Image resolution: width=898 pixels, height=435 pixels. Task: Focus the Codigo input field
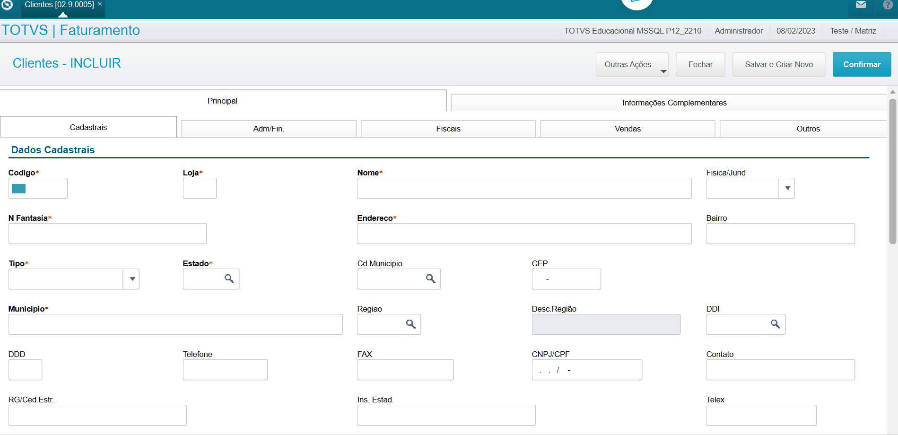click(x=38, y=188)
